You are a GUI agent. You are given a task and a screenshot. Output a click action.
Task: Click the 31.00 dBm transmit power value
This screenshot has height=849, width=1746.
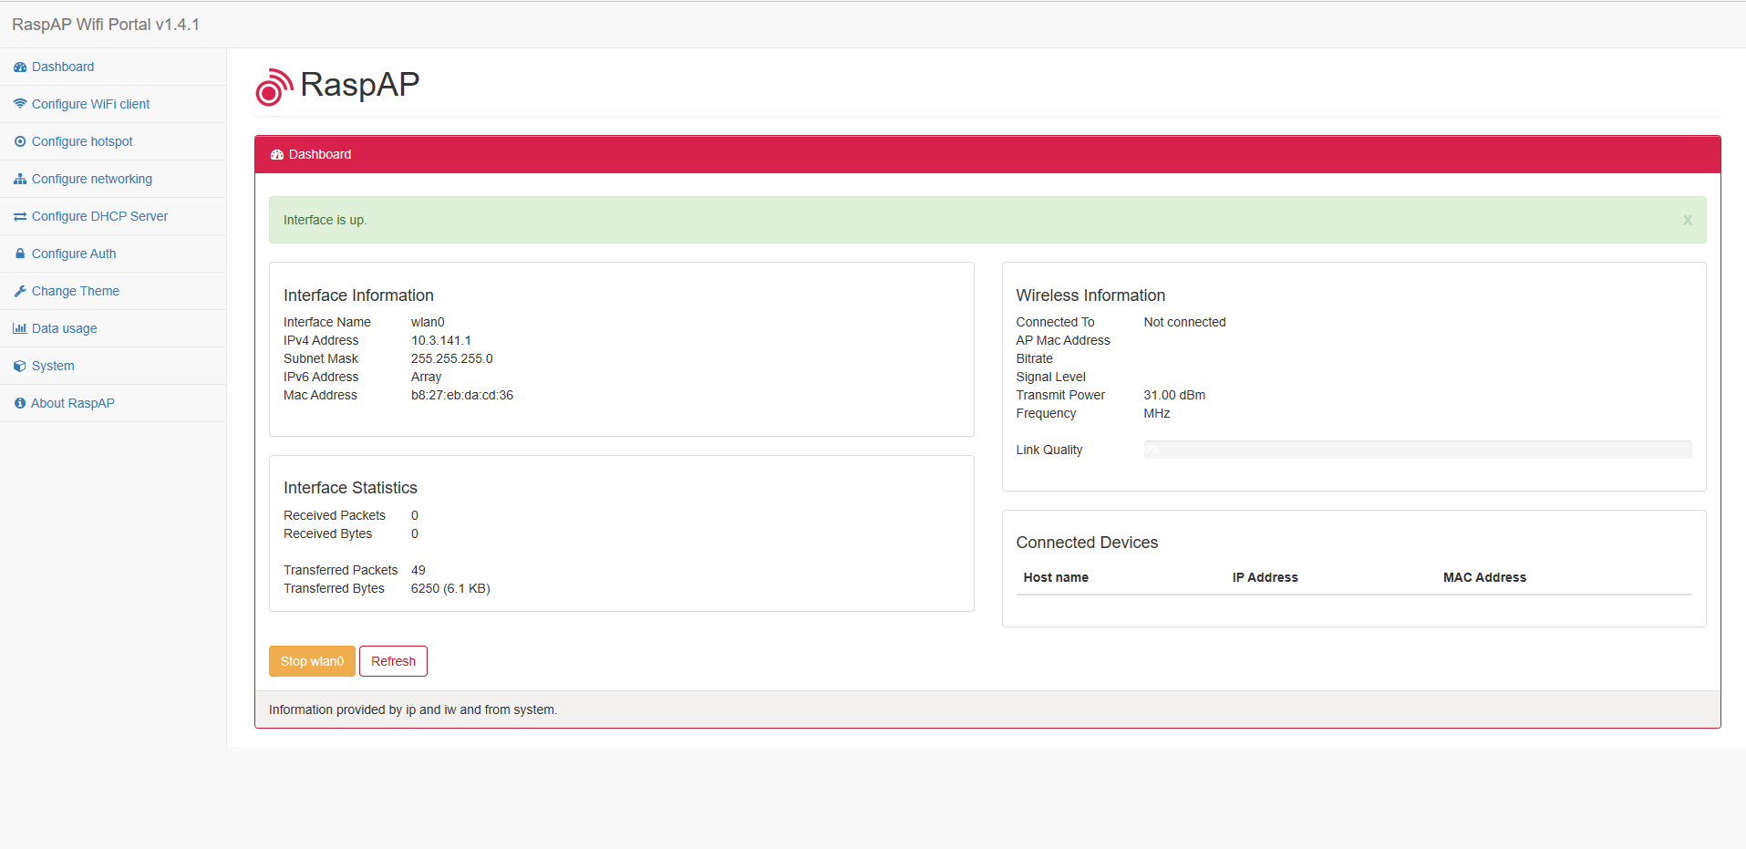tap(1174, 395)
